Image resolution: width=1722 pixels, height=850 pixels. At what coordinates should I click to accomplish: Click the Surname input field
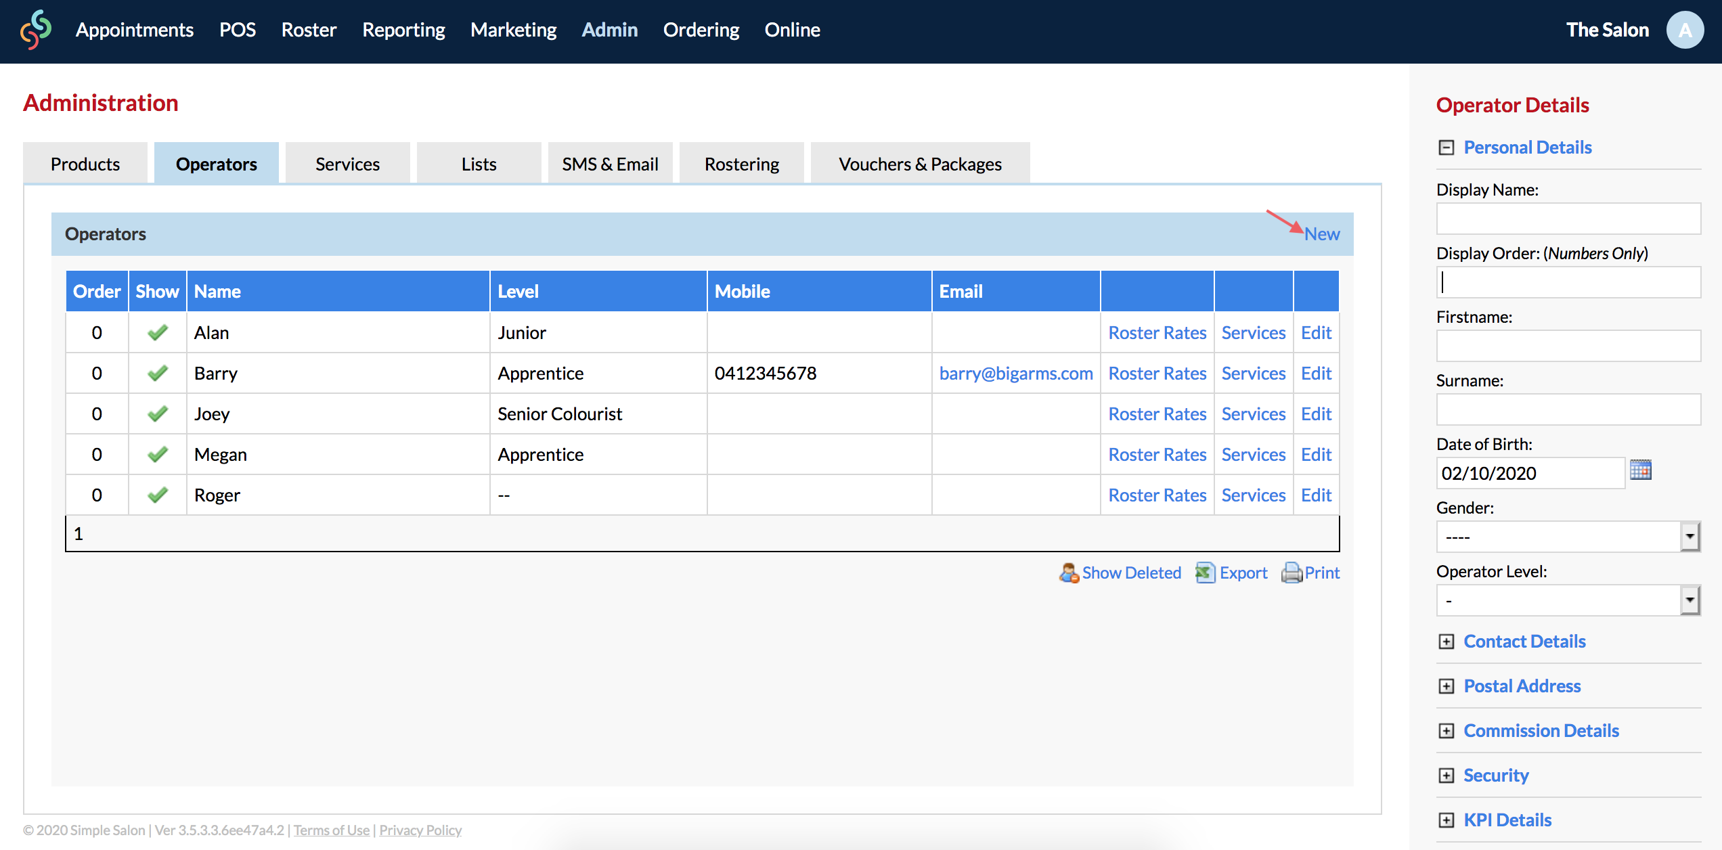click(x=1568, y=409)
